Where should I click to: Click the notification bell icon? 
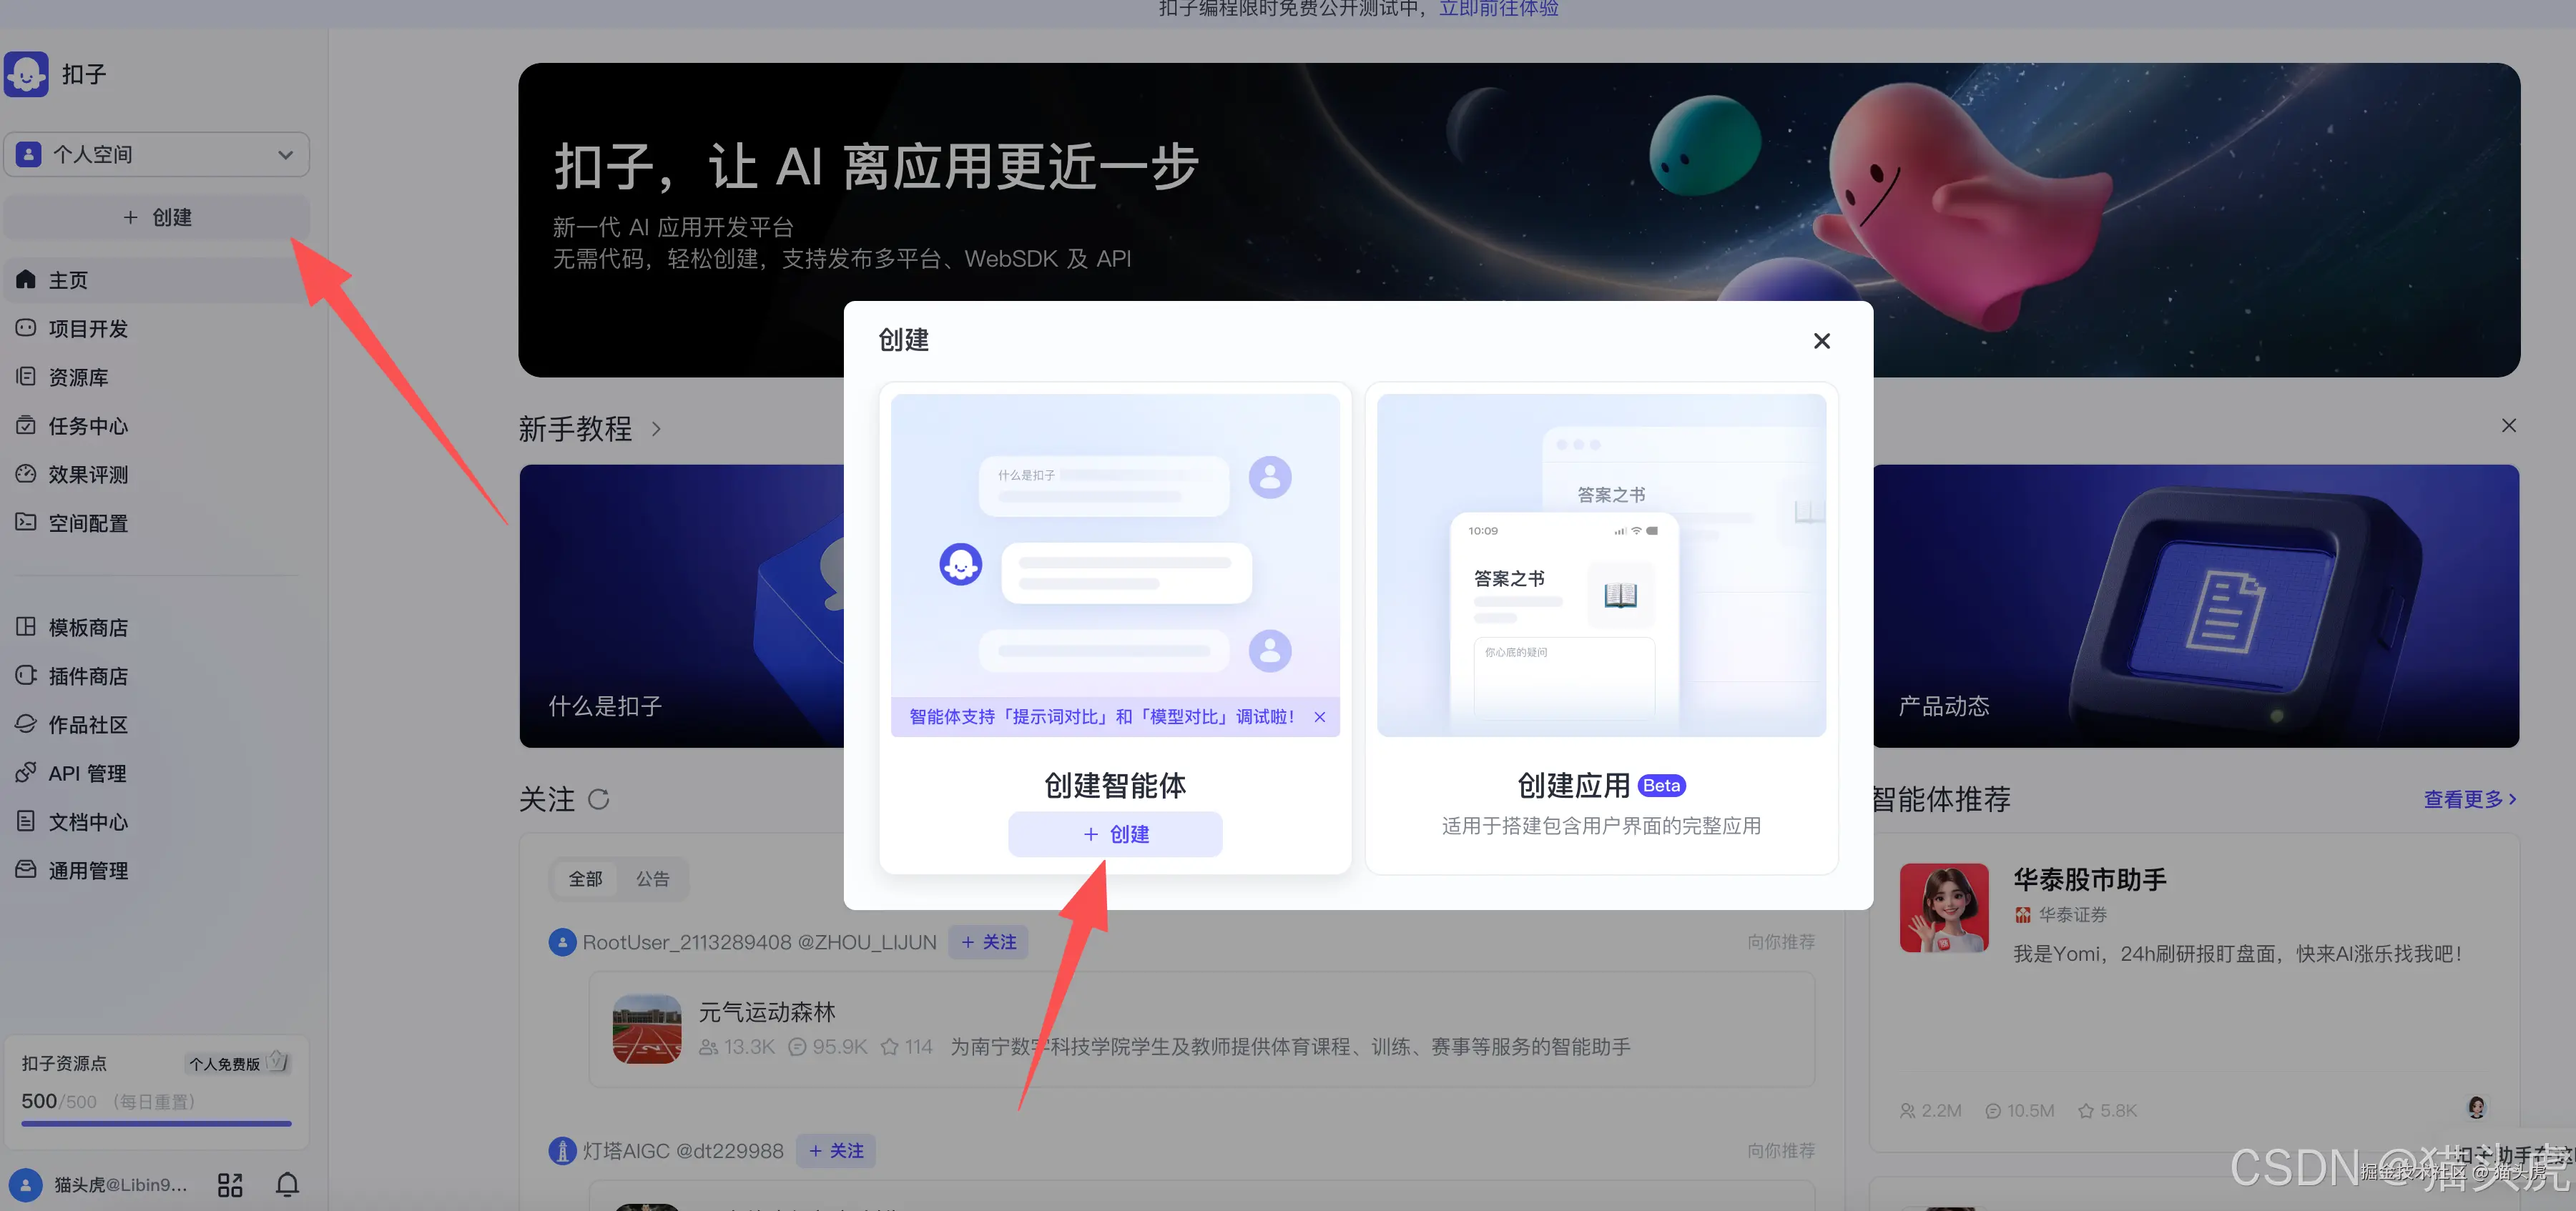coord(287,1184)
